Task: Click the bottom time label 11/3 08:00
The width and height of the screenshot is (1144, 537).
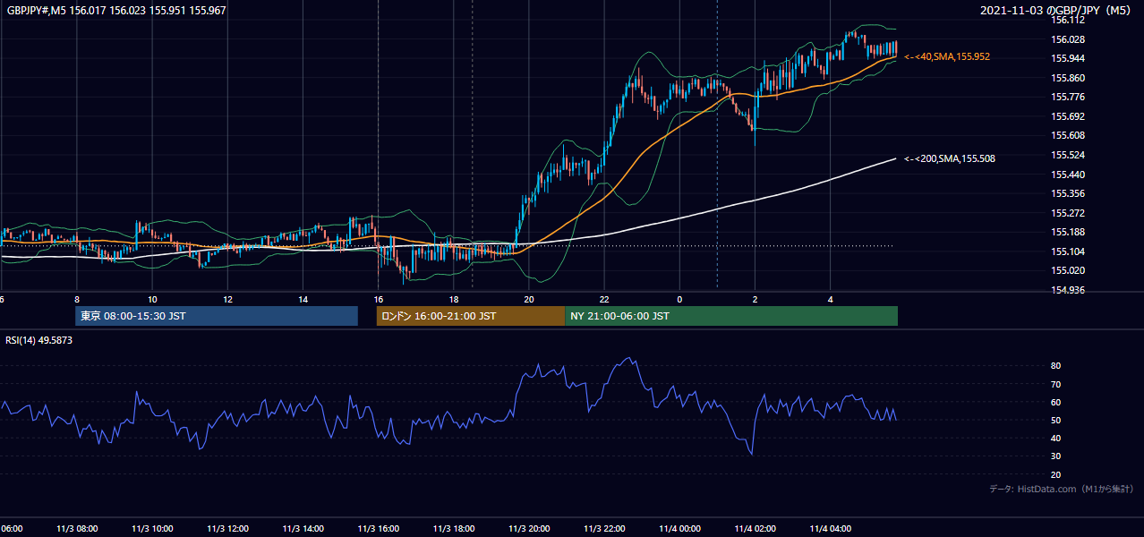Action: click(x=77, y=528)
